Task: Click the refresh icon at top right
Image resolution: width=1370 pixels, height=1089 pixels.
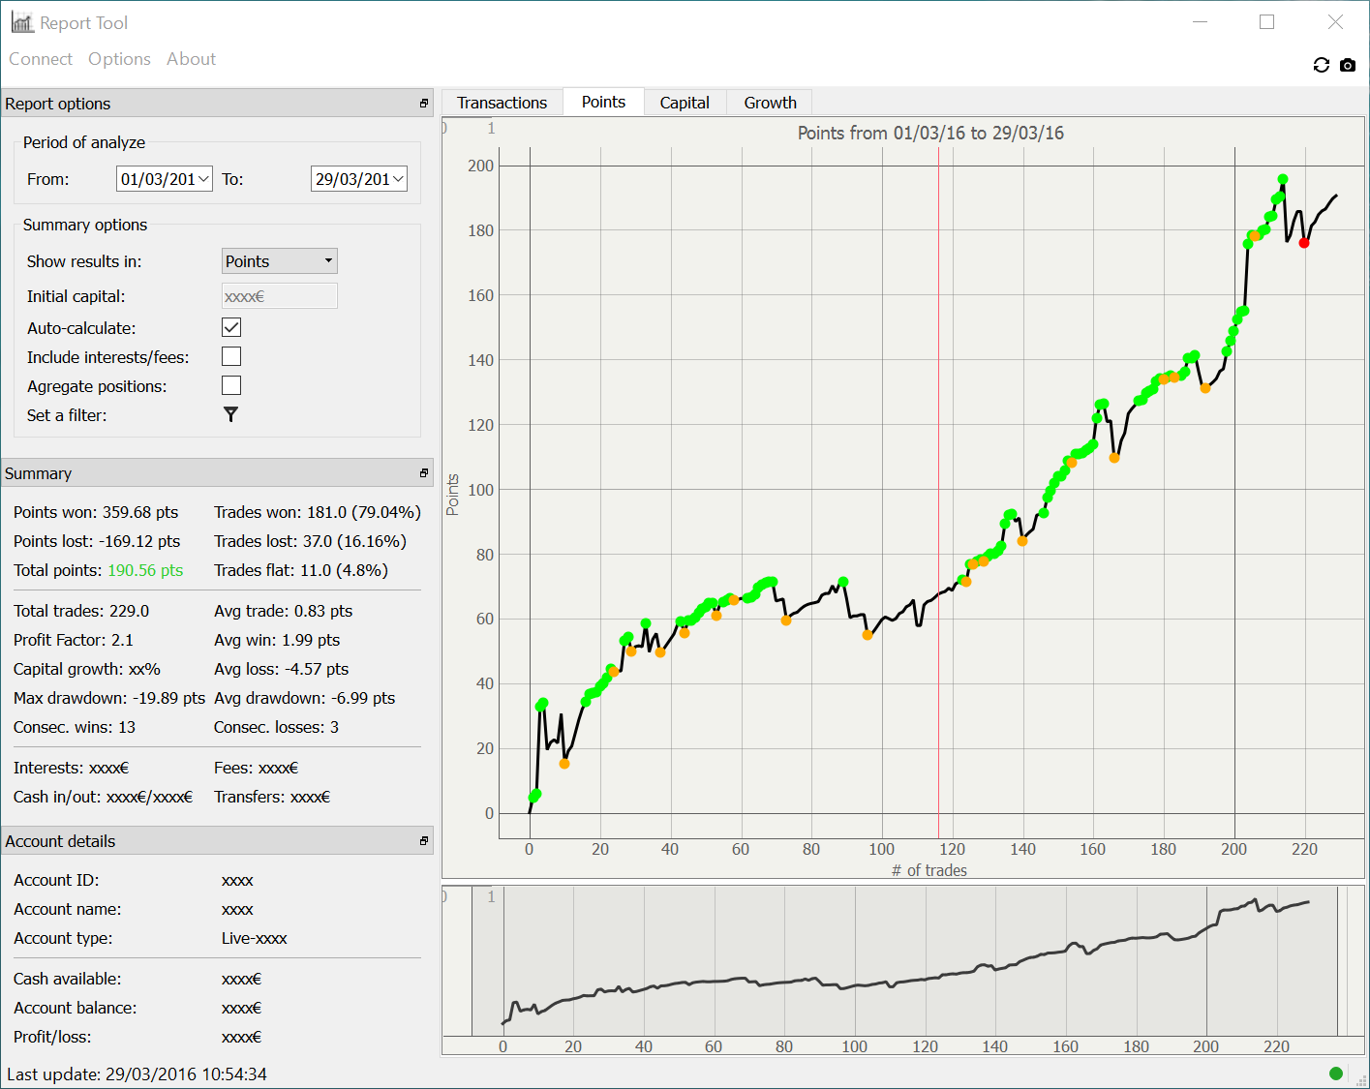Action: tap(1321, 65)
